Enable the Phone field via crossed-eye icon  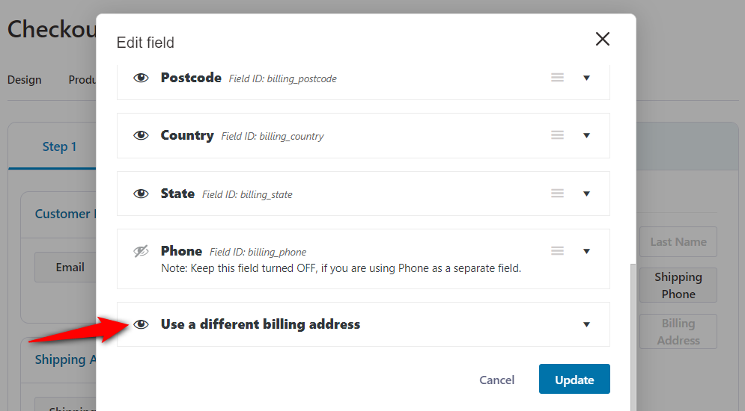click(x=141, y=251)
